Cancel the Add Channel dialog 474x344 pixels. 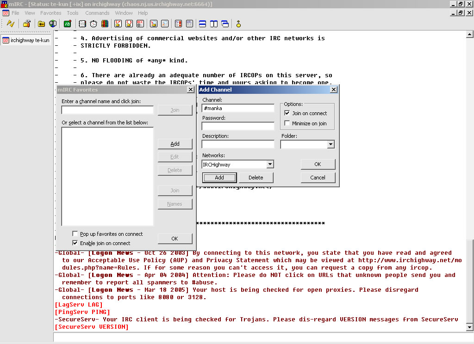[x=318, y=178]
